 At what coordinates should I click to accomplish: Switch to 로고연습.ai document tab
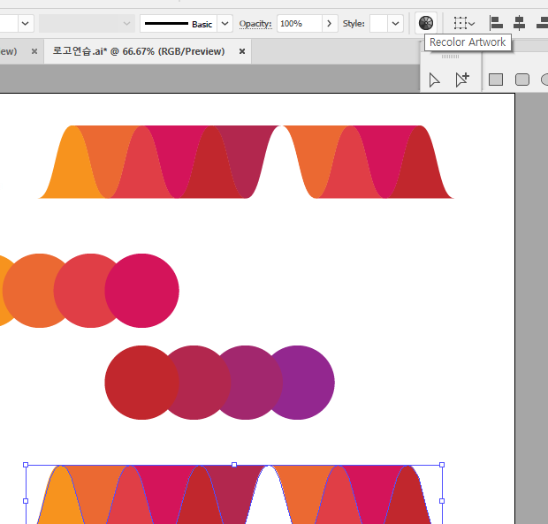click(x=139, y=51)
